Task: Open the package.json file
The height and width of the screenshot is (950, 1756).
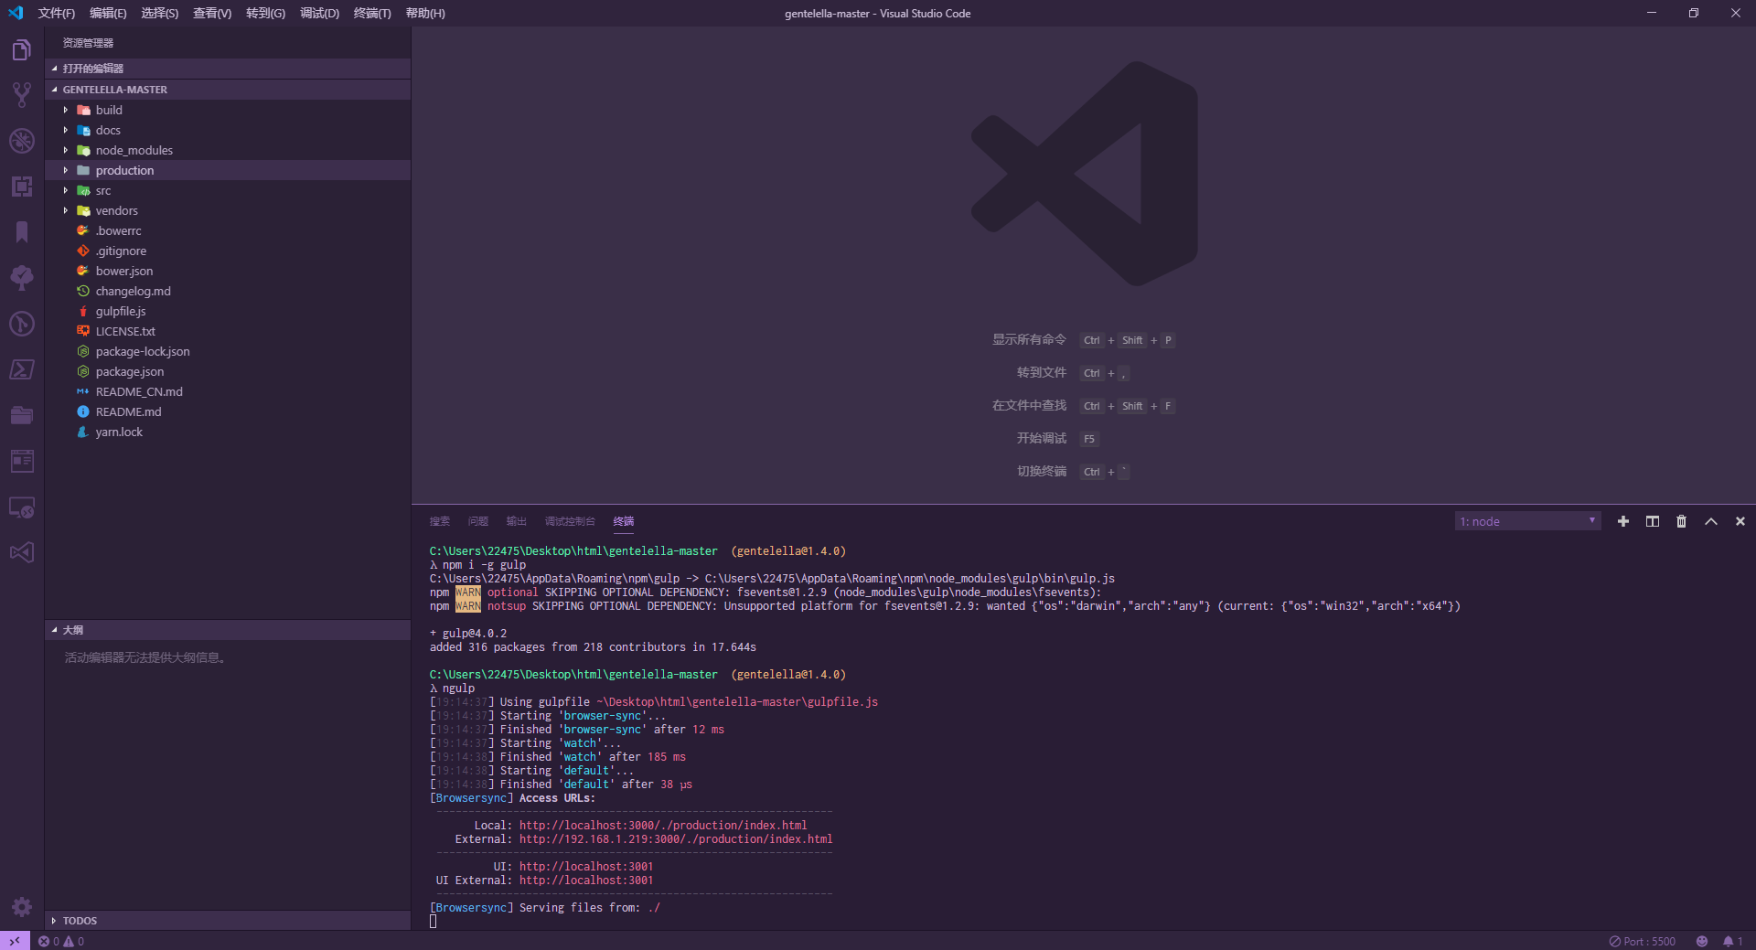Action: click(228, 371)
